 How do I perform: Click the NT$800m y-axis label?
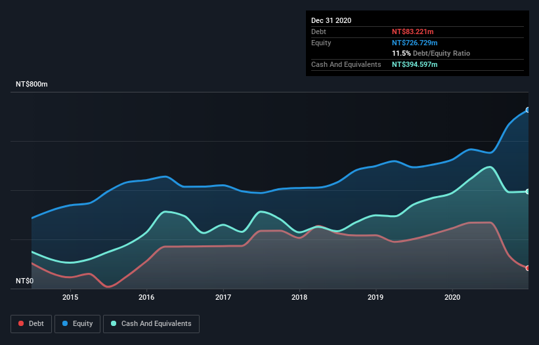click(x=32, y=84)
